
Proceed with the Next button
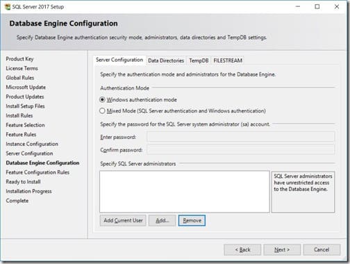click(x=282, y=249)
